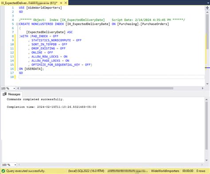This screenshot has height=174, width=210.
Task: Click 'ON [USERDATA];' on line 16
Action: pos(31,69)
